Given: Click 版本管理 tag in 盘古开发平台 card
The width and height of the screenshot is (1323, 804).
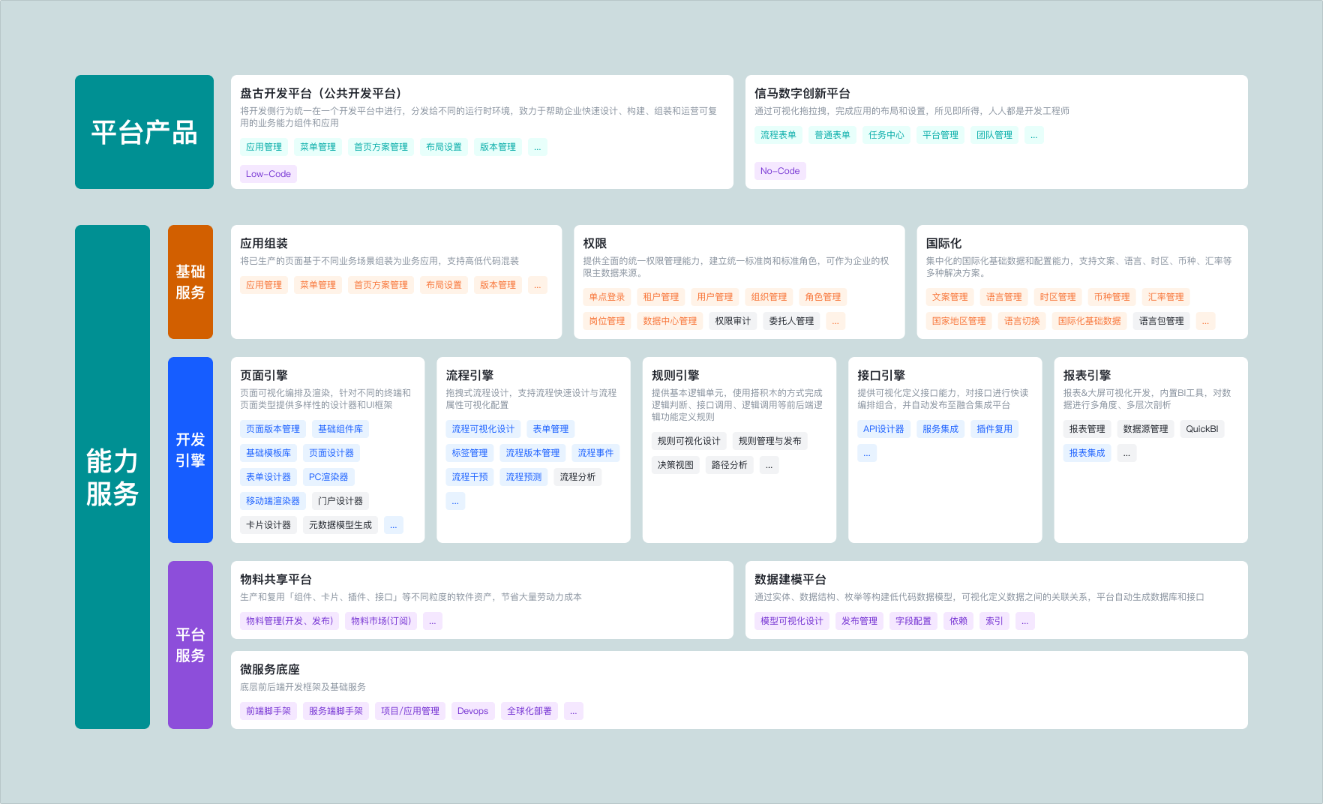Looking at the screenshot, I should tap(498, 147).
